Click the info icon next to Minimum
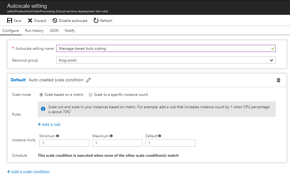The image size is (290, 179). [57, 136]
